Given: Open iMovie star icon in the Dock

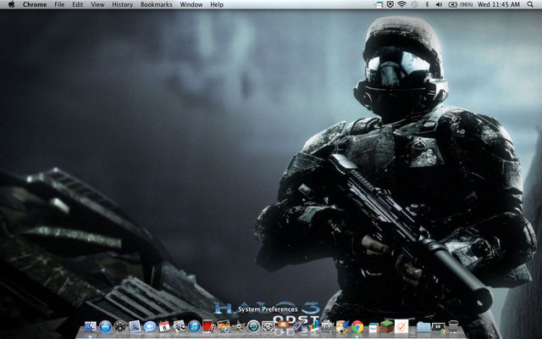Looking at the screenshot, I should (x=239, y=326).
